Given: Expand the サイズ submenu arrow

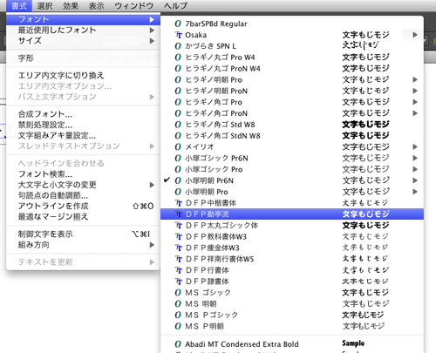Looking at the screenshot, I should [152, 41].
